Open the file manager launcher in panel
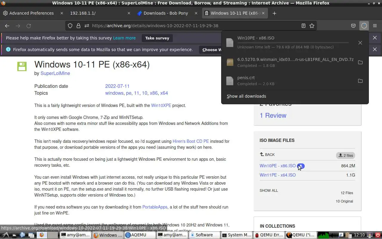This screenshot has height=239, width=382. [x=14, y=235]
